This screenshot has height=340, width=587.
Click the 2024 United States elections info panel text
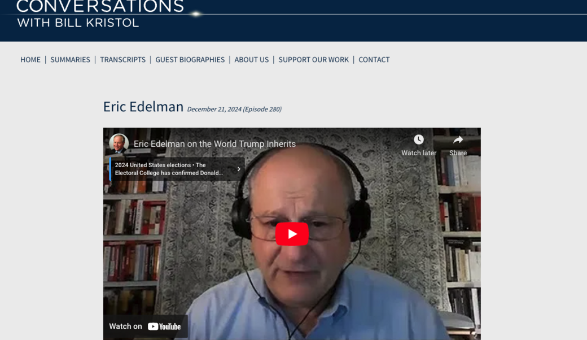(169, 169)
